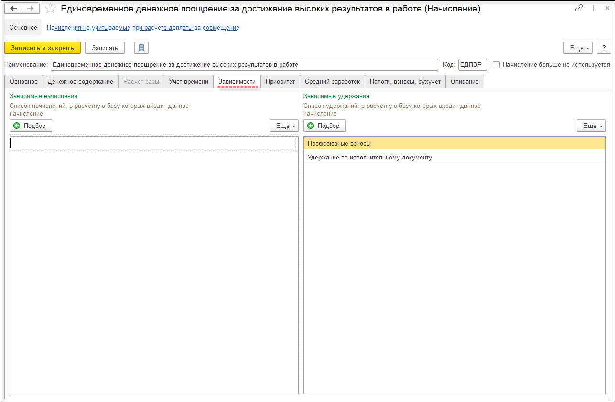Click the Записать button

click(x=105, y=48)
